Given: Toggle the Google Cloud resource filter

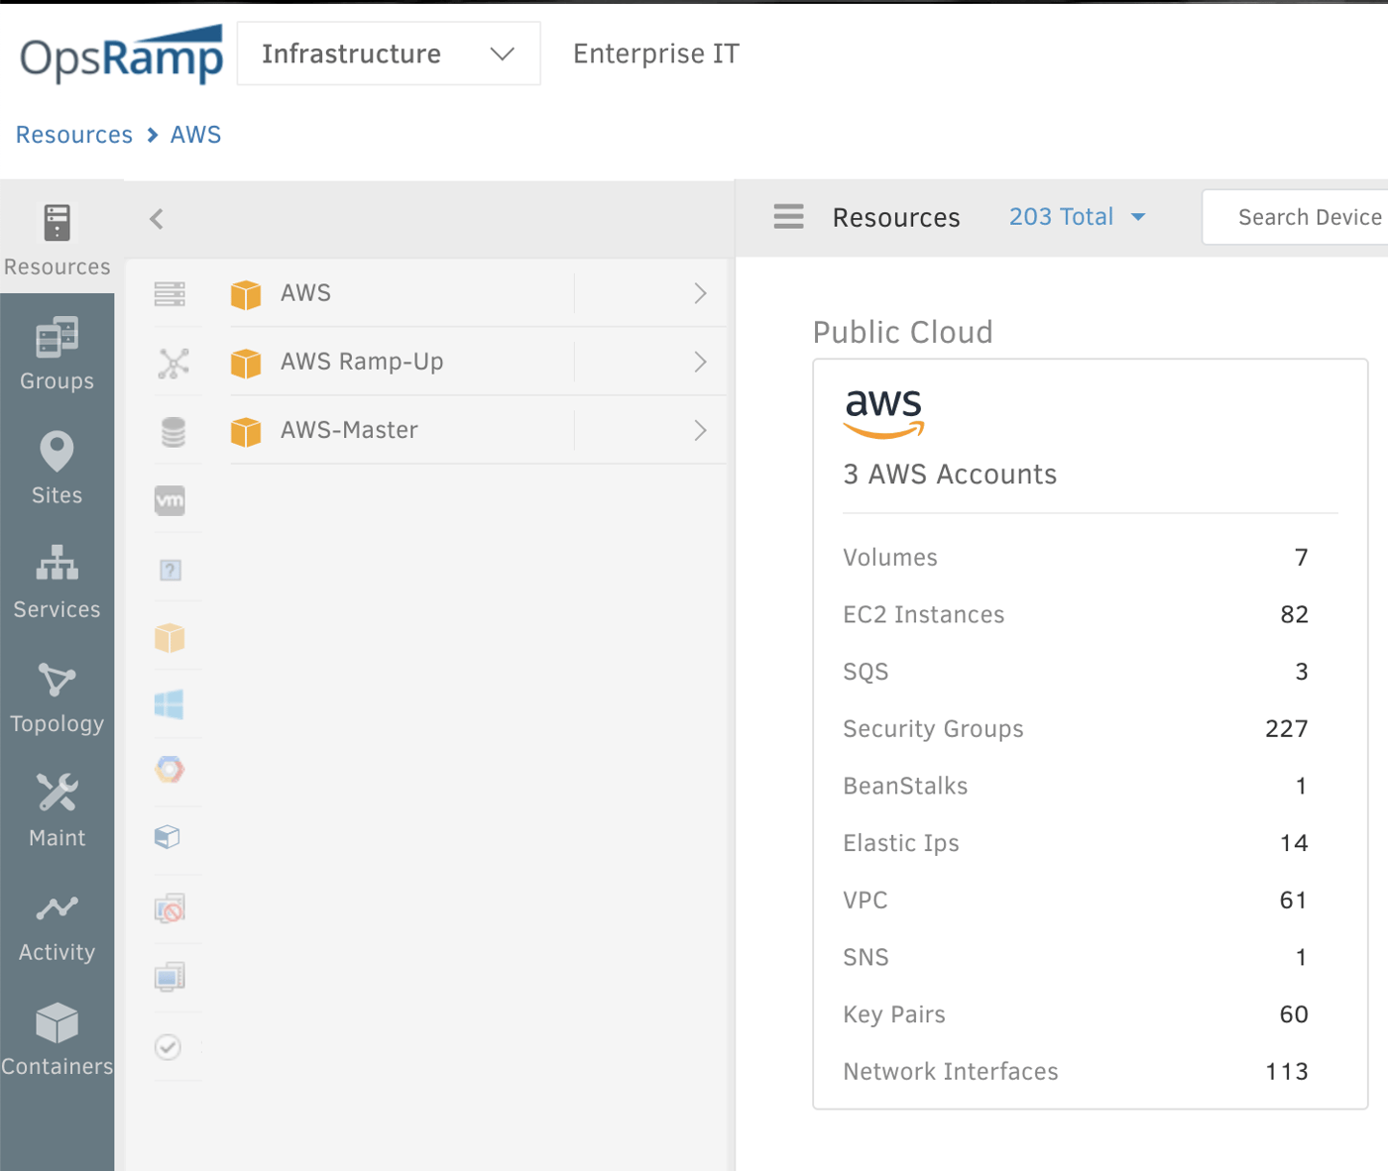Looking at the screenshot, I should [169, 770].
